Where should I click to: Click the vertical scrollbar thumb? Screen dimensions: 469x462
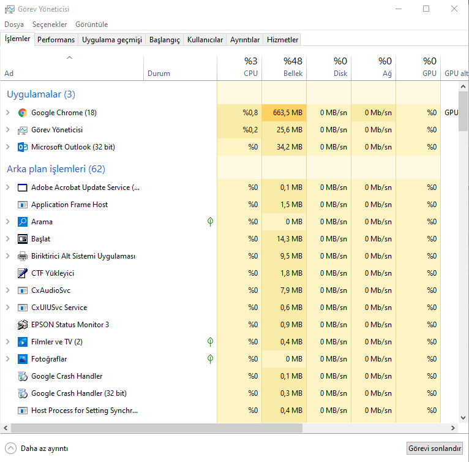pyautogui.click(x=463, y=111)
